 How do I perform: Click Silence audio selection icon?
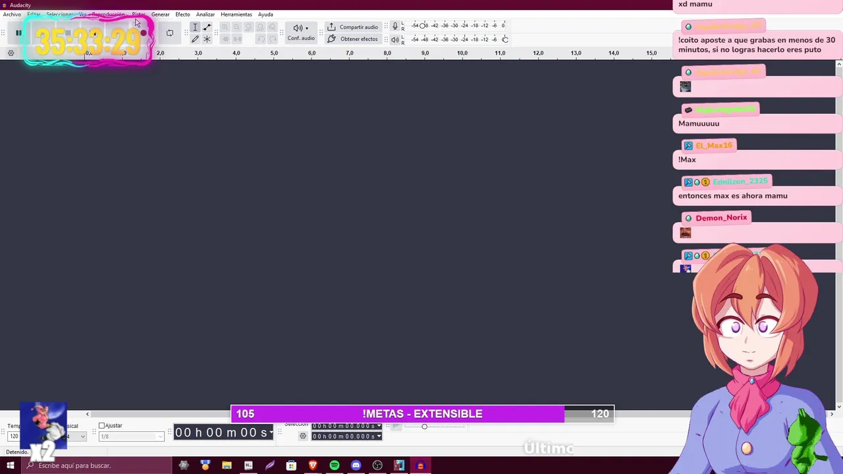point(236,39)
